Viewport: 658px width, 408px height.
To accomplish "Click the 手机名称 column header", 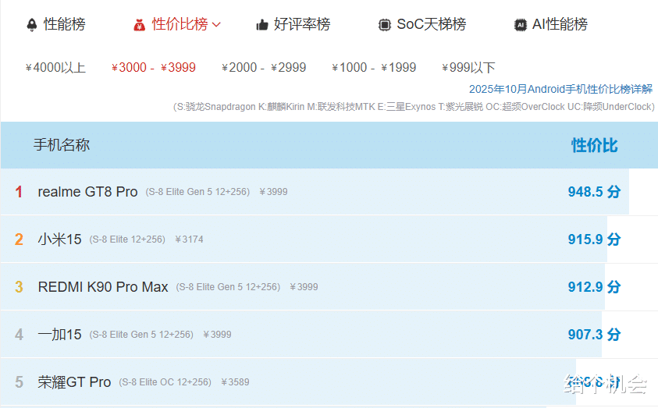I will (x=62, y=145).
